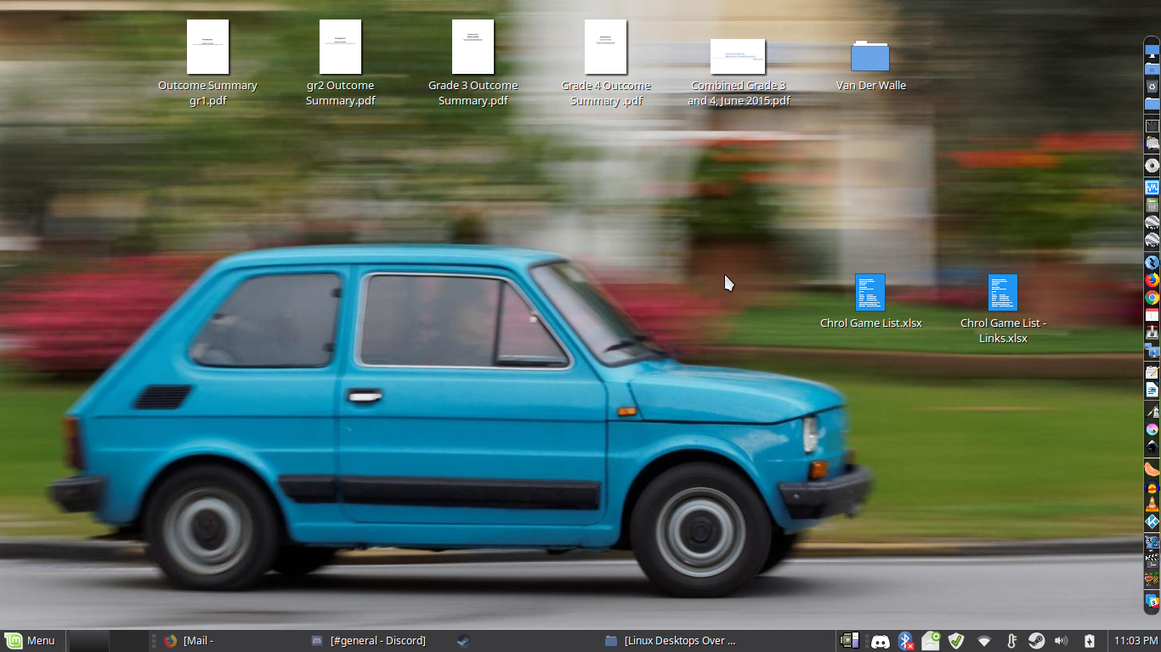The width and height of the screenshot is (1161, 652).
Task: Select Chrol Game List - Links.xlsx icon
Action: [1003, 292]
